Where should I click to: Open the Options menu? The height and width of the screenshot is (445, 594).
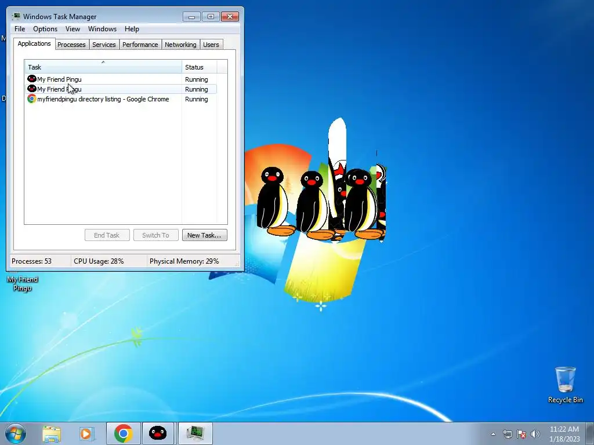point(45,29)
